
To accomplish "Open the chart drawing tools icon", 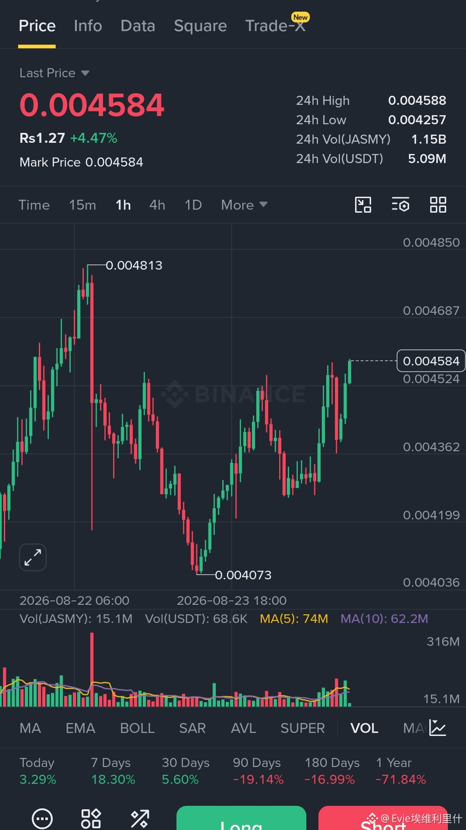I will pos(363,205).
